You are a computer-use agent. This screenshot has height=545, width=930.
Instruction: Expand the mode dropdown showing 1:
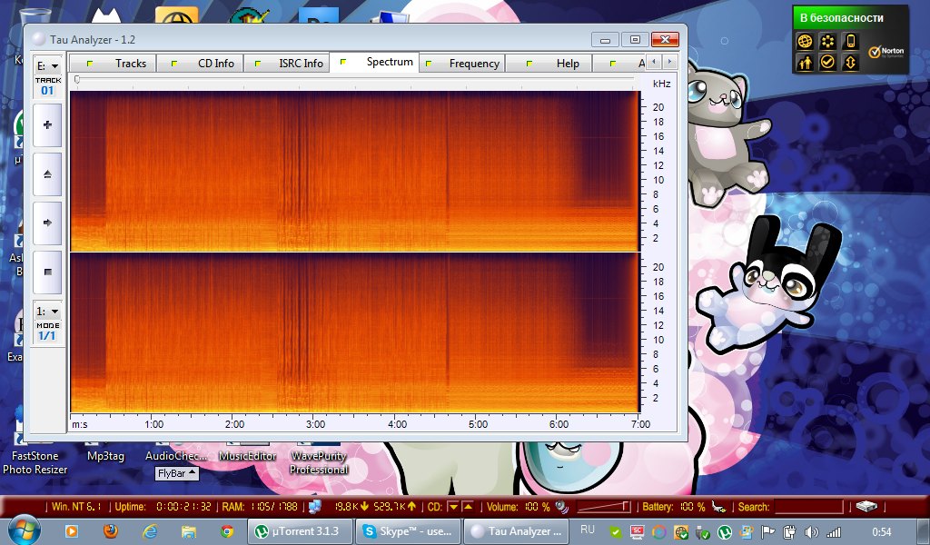coord(47,312)
